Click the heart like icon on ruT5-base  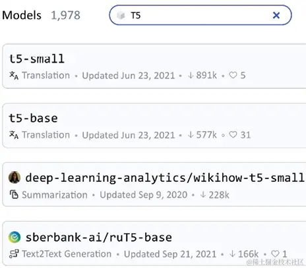pos(275,254)
